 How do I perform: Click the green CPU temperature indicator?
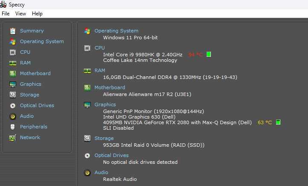pyautogui.click(x=209, y=54)
